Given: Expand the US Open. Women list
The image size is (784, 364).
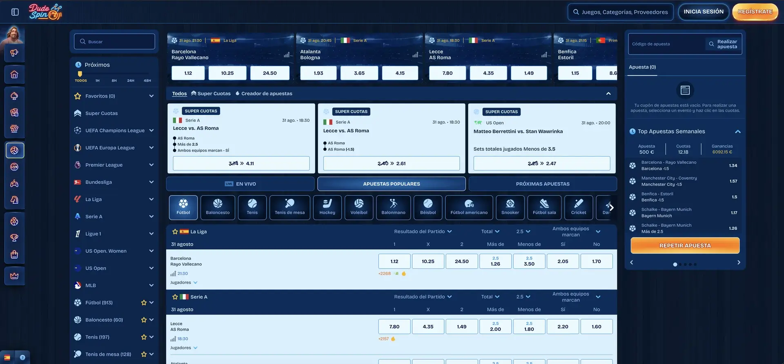Looking at the screenshot, I should (151, 251).
